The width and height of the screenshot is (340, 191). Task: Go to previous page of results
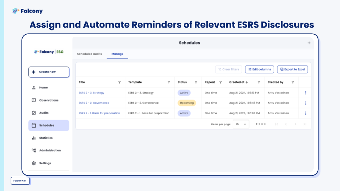[286, 124]
